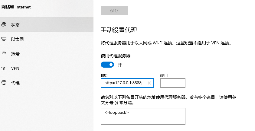The image size is (255, 131).
Task: Click the VPN connection icon in sidebar
Action: tap(4, 68)
